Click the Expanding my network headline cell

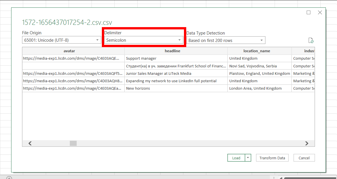coord(176,81)
